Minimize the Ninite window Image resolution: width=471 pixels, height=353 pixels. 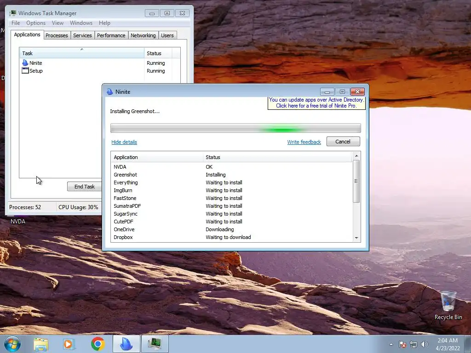327,91
